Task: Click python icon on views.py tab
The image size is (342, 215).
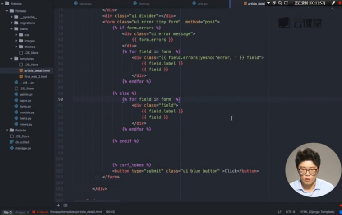Action: click(x=76, y=3)
